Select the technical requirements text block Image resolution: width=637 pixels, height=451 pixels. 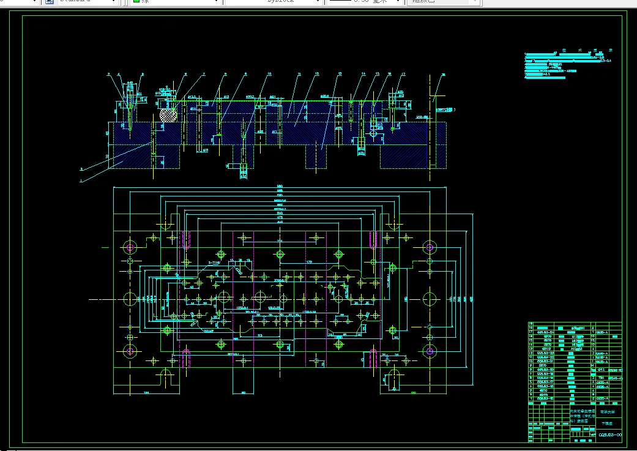coord(568,64)
